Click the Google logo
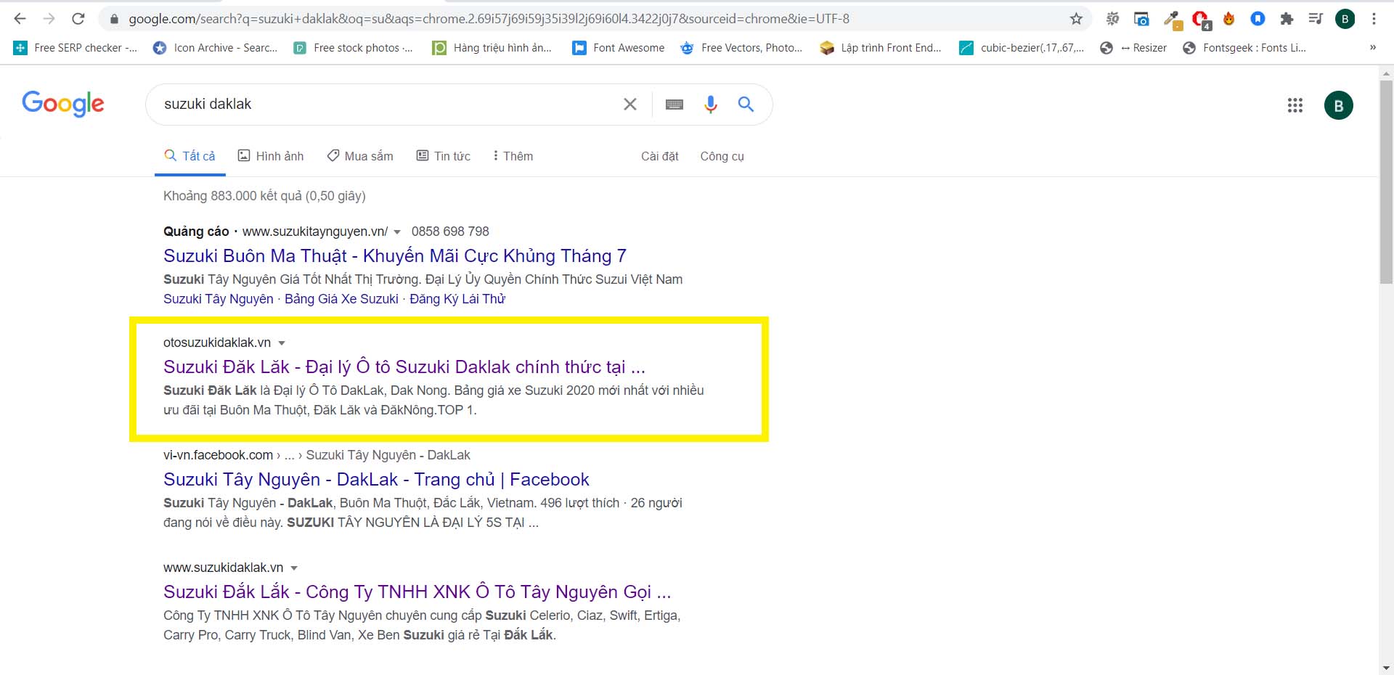This screenshot has height=675, width=1394. coord(63,104)
